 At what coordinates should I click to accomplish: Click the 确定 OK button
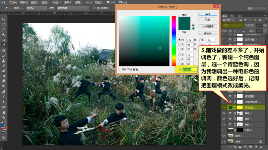208,14
